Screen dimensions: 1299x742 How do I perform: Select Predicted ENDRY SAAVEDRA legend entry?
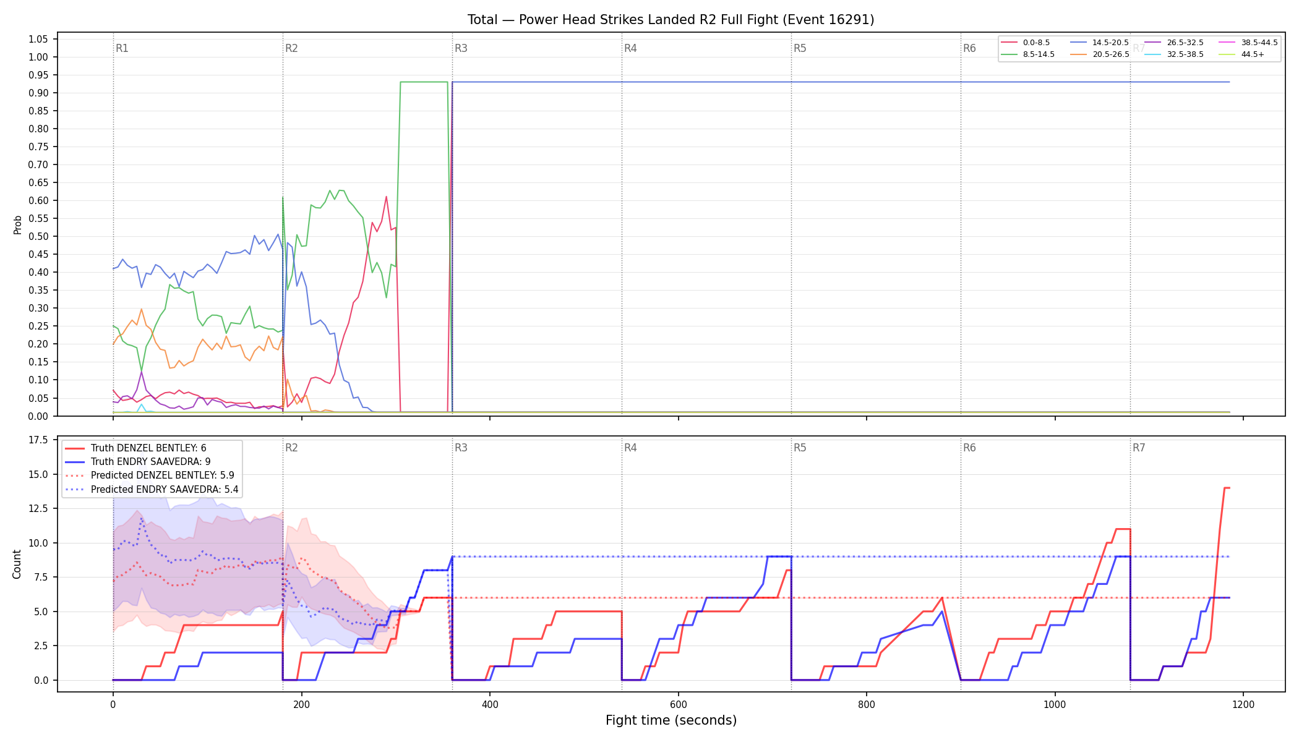152,489
